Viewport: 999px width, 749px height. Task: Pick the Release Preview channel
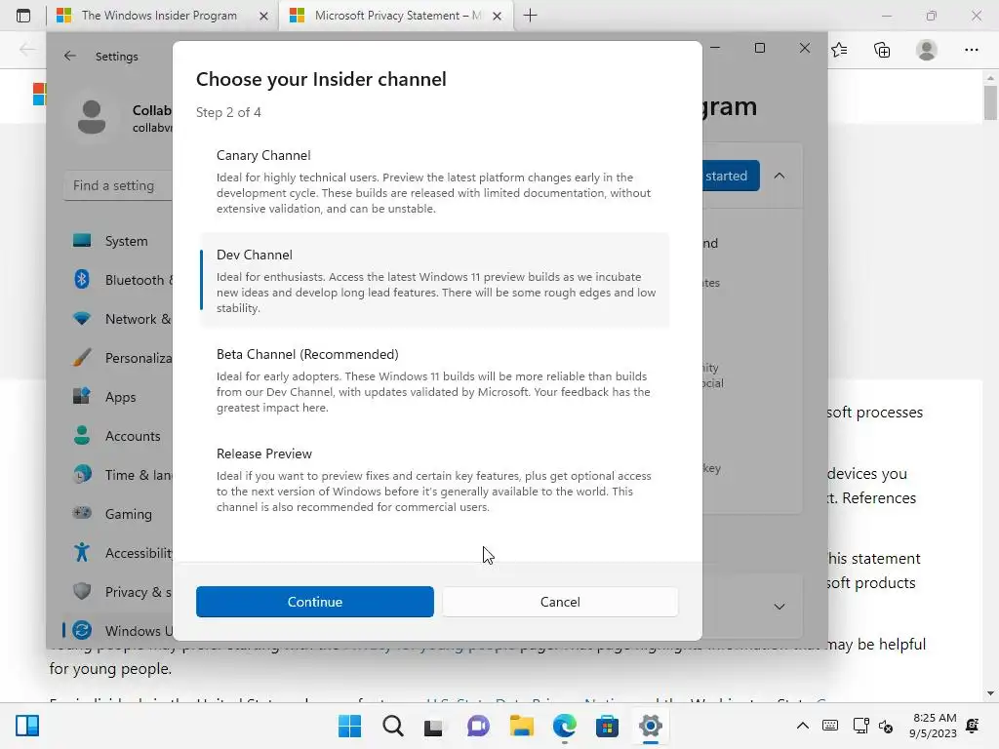tap(434, 480)
